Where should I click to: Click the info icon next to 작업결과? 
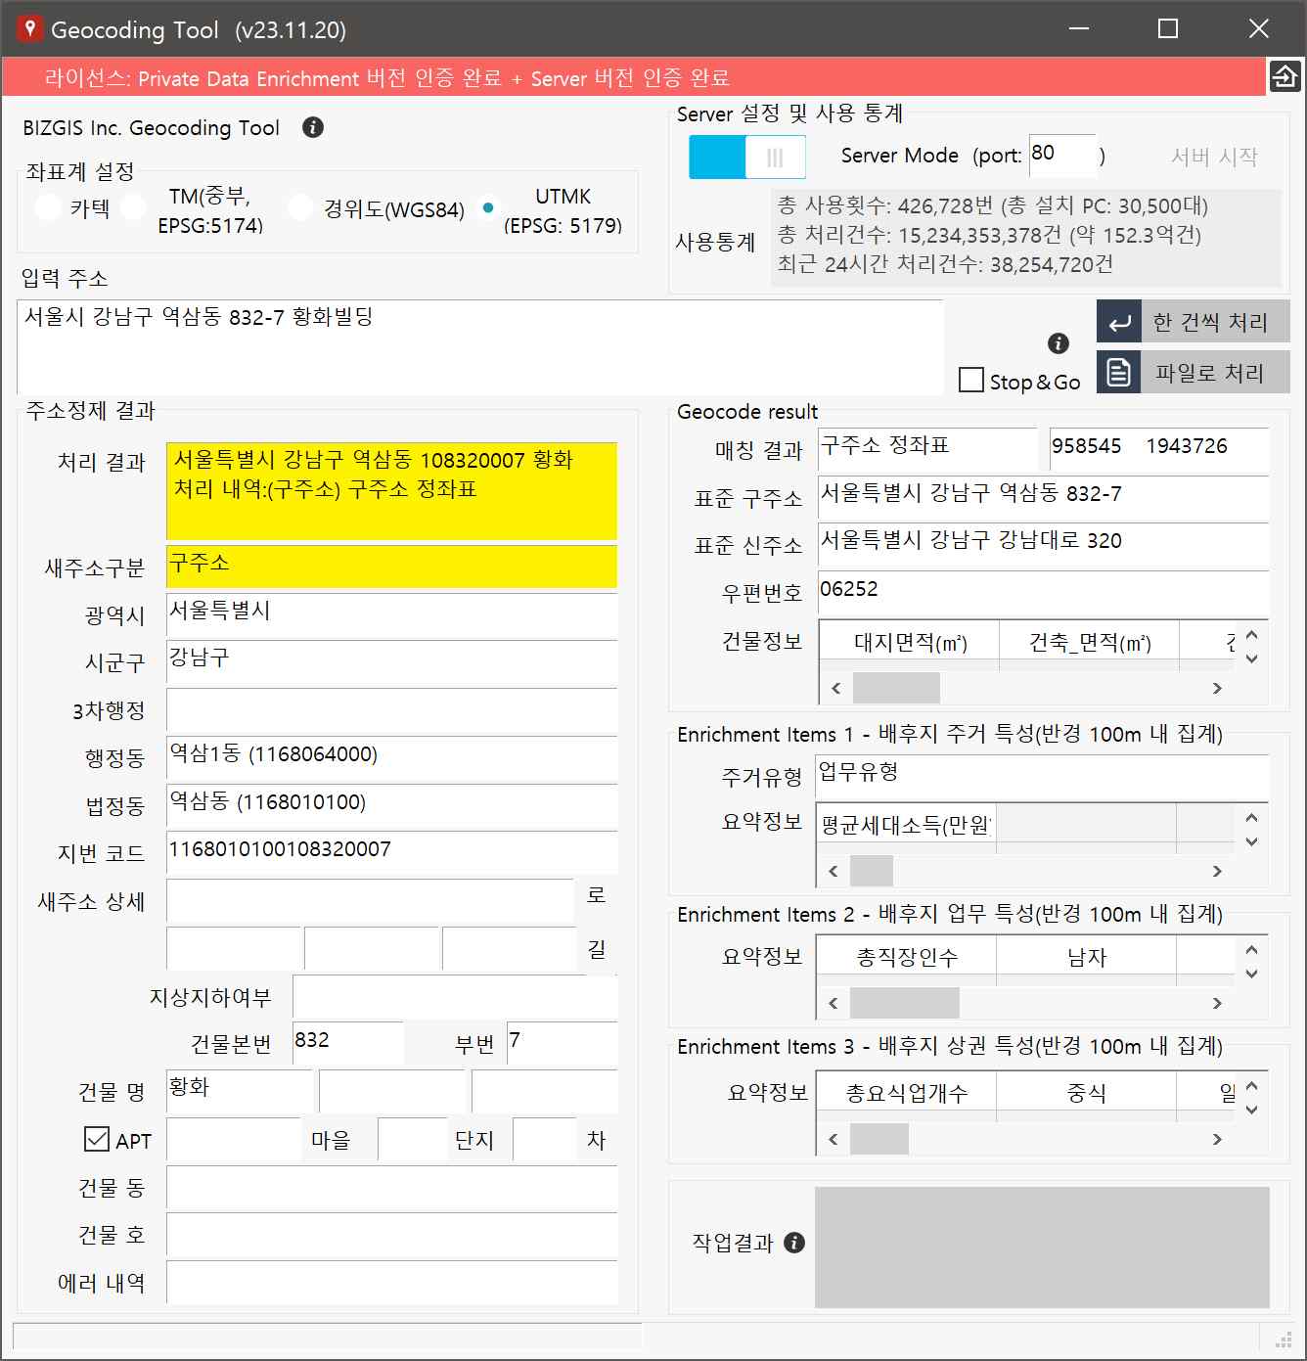pos(795,1243)
